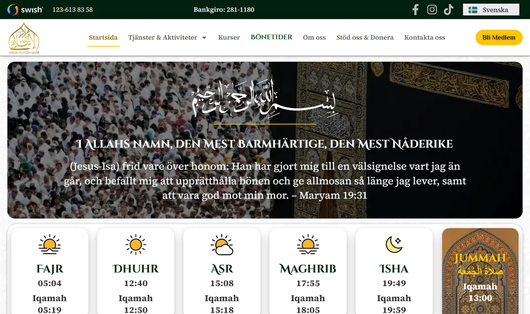530x314 pixels.
Task: Click the Isha moon icon
Action: (x=394, y=245)
